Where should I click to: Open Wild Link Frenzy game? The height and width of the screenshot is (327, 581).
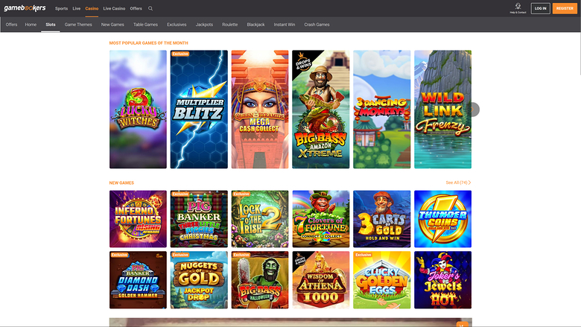pos(442,109)
